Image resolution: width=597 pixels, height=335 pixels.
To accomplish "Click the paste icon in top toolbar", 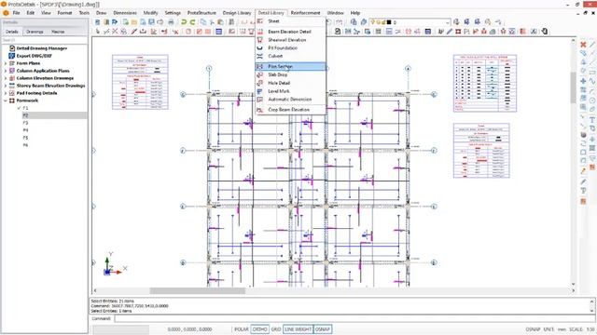I will tap(220, 22).
